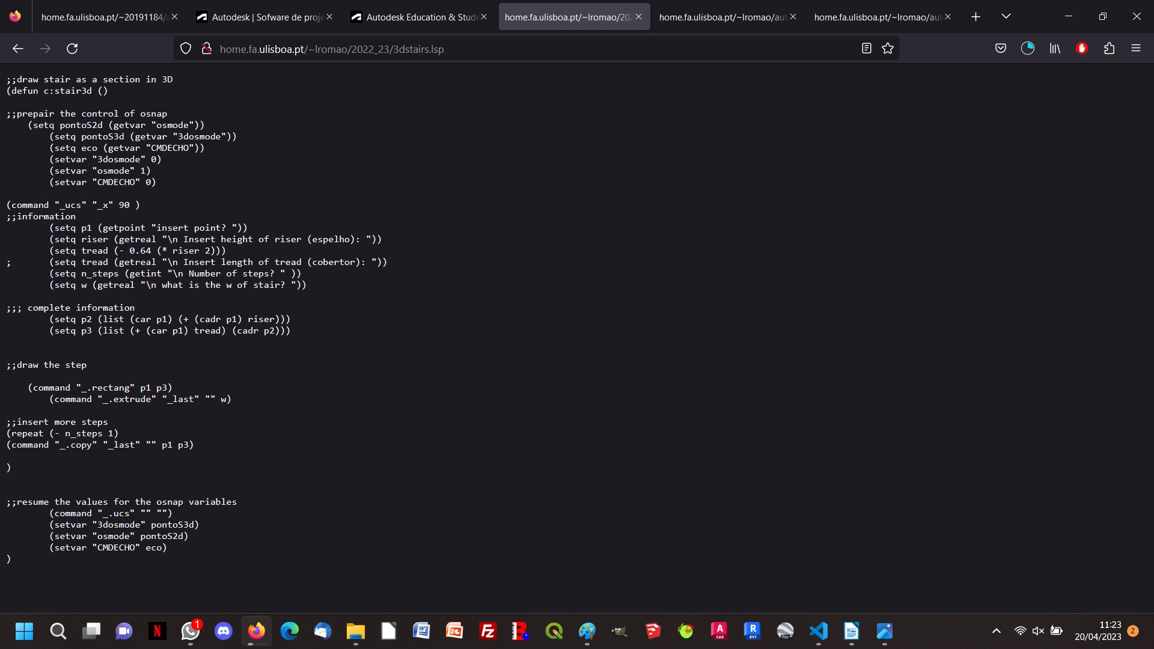Launch Microsoft Word from taskbar
Viewport: 1154px width, 649px height.
pyautogui.click(x=422, y=631)
